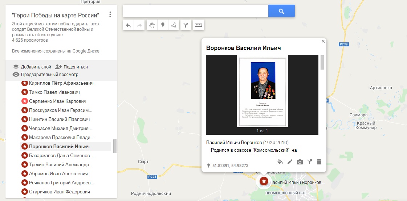Open three-dot map options menu
This screenshot has height=201, width=407.
coord(110,14)
